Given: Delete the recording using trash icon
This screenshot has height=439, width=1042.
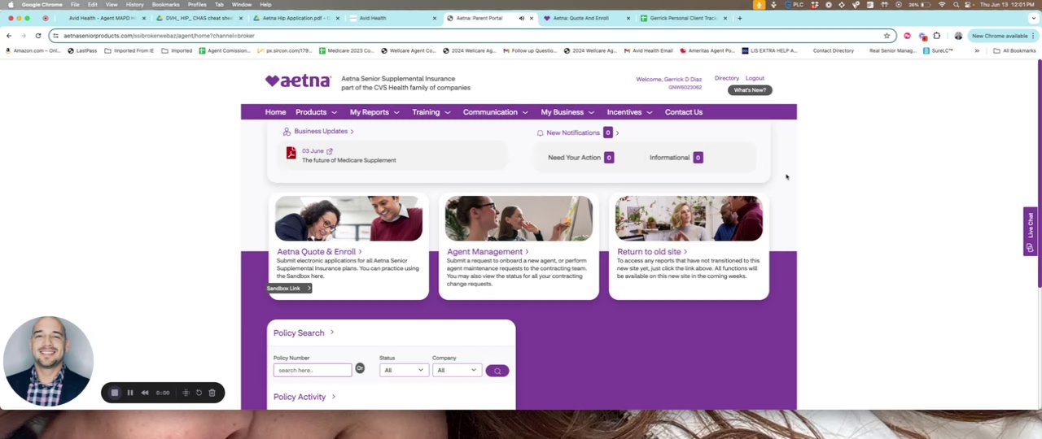Looking at the screenshot, I should [x=212, y=393].
